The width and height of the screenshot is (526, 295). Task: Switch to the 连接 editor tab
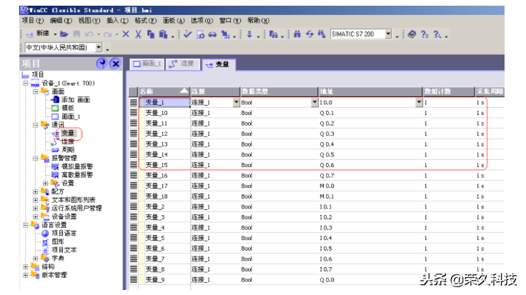tap(183, 64)
